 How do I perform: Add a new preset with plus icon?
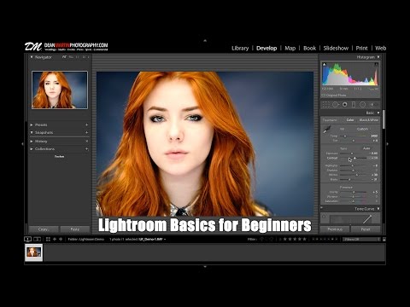click(x=86, y=125)
